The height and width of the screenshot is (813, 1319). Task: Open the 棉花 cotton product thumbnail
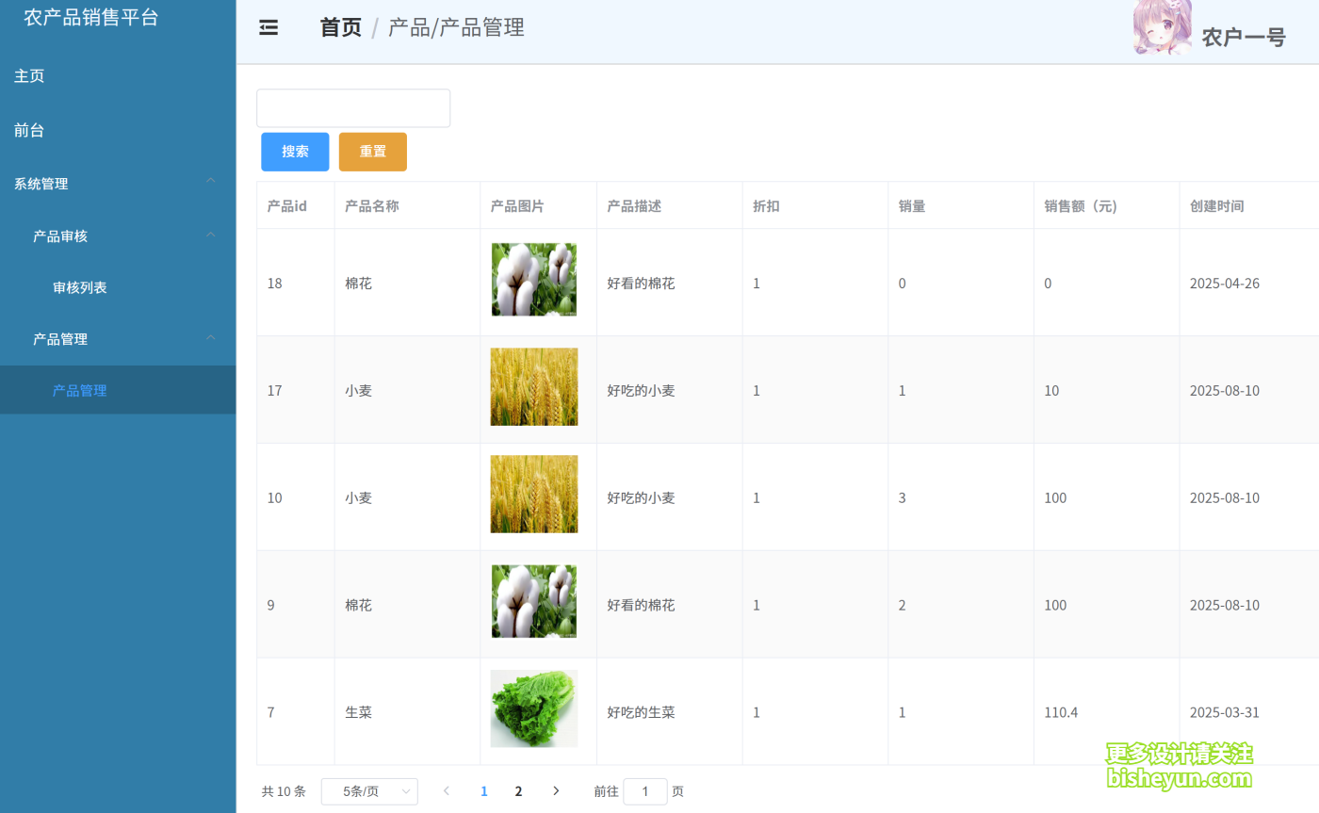(533, 280)
